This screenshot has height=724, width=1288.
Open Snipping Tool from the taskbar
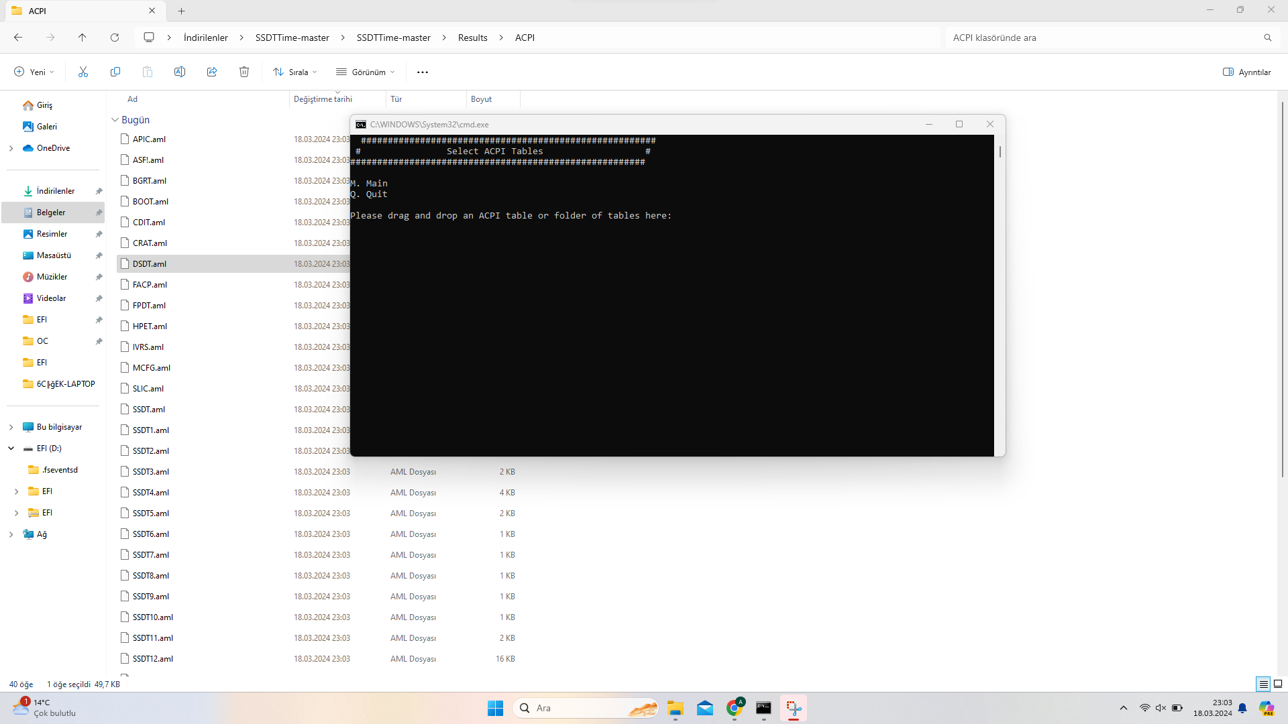(x=794, y=708)
